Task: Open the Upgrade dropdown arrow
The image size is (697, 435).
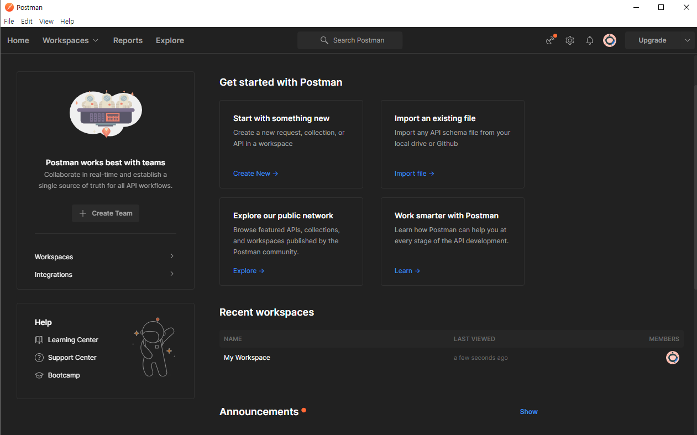Action: 688,40
